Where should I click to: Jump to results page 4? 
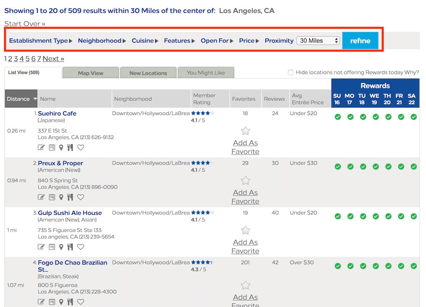point(22,59)
